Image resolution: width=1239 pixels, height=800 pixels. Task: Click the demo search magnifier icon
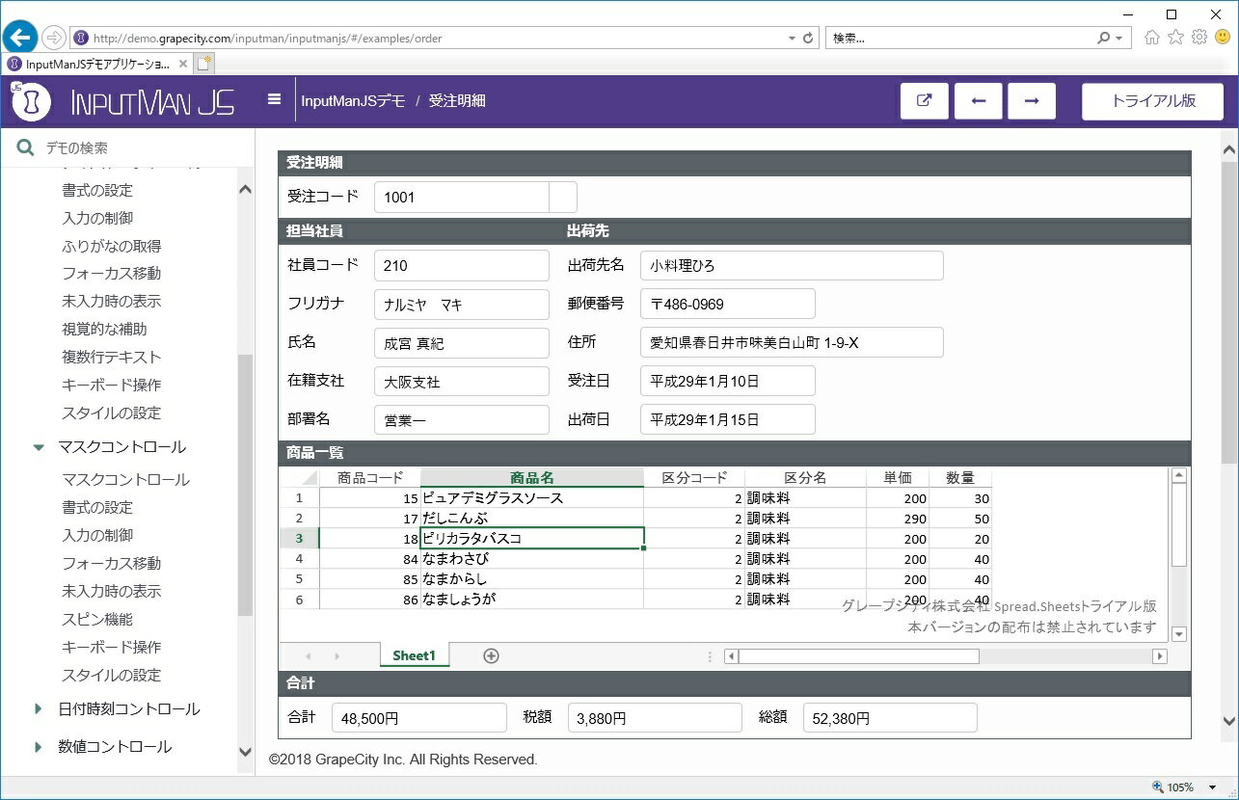(26, 147)
